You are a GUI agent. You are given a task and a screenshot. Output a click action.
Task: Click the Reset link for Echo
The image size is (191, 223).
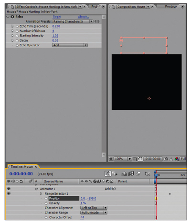pyautogui.click(x=57, y=17)
